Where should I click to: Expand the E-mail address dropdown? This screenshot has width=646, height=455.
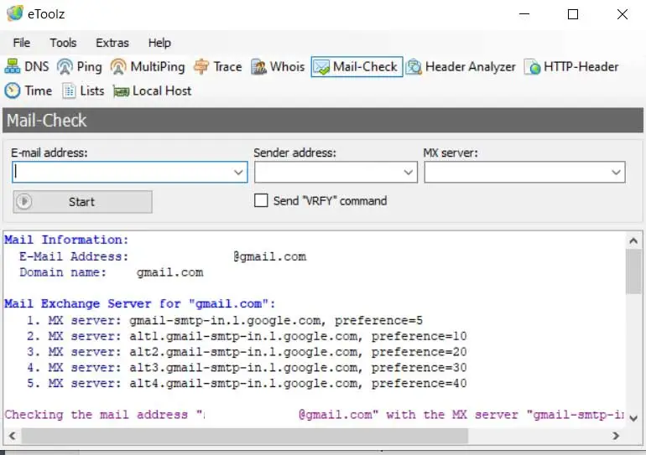(238, 173)
